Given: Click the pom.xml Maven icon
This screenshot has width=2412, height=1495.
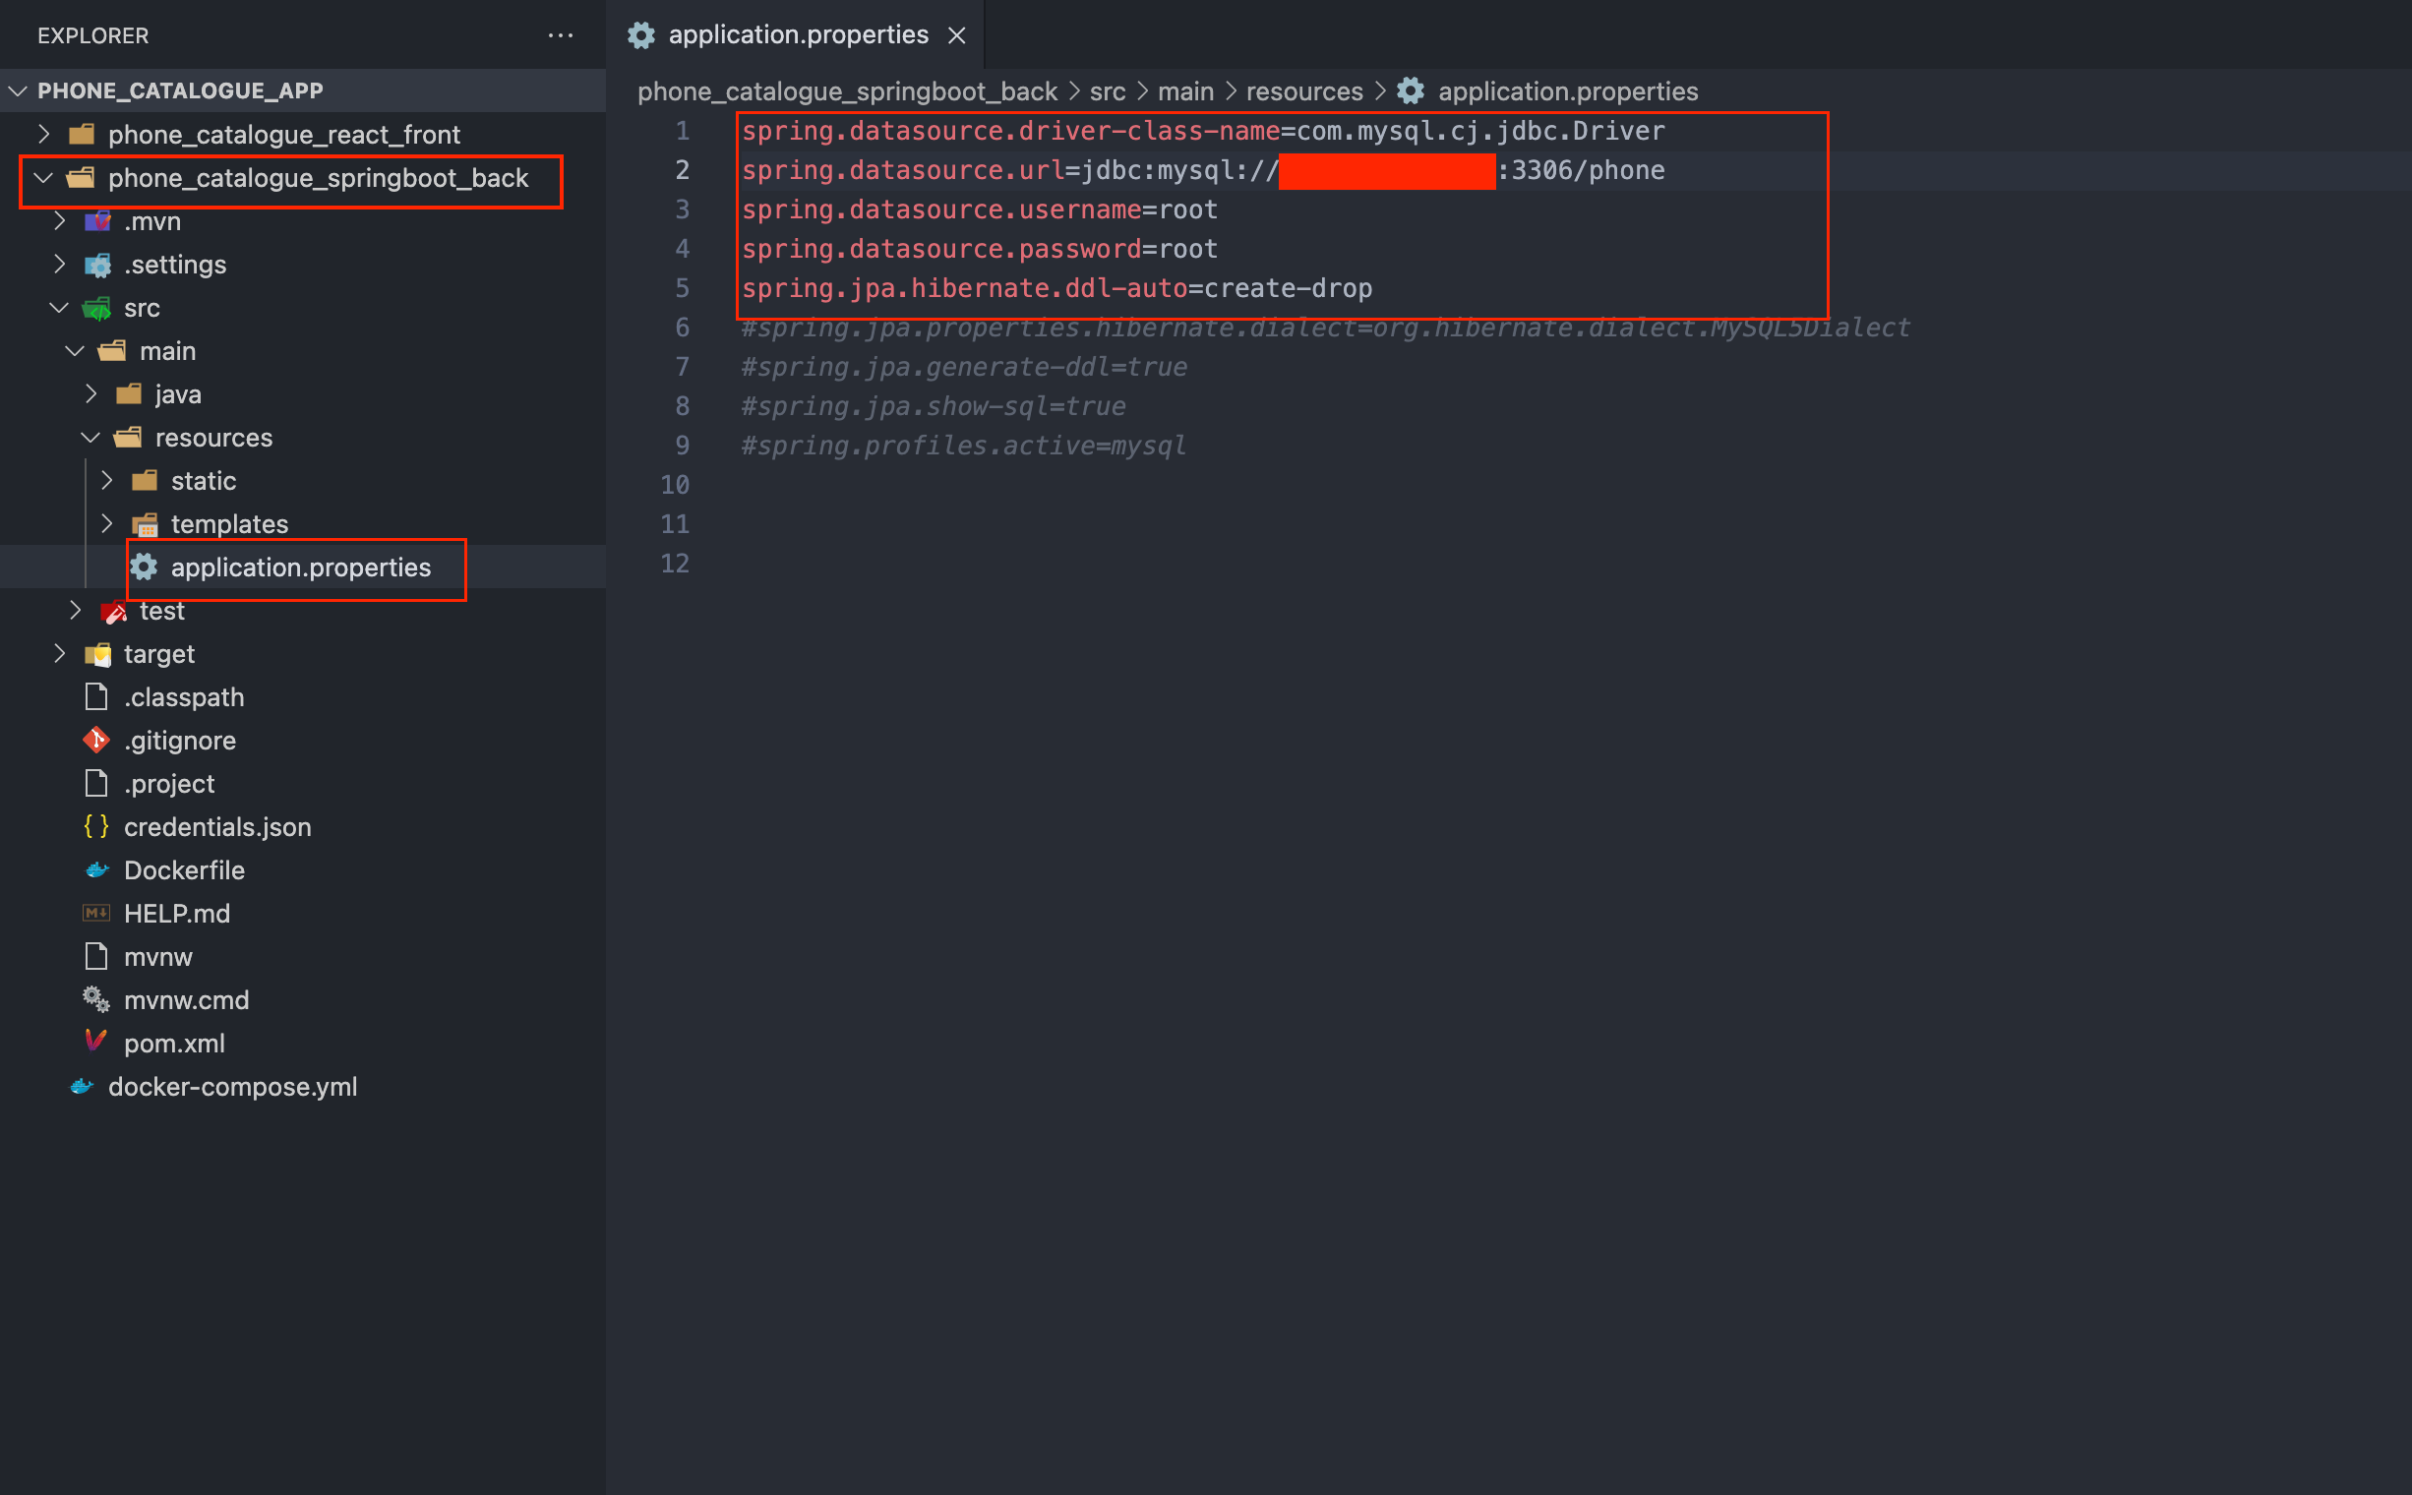Looking at the screenshot, I should (x=96, y=1043).
